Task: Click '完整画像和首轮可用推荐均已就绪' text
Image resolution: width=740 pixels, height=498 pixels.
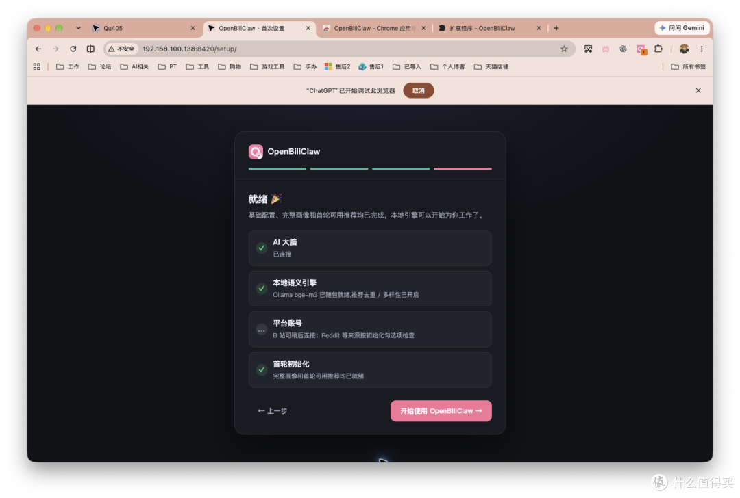Action: [x=318, y=376]
